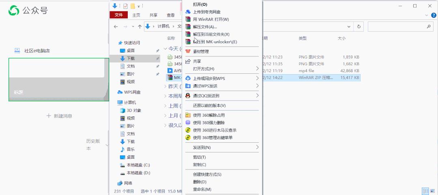Viewport: 438px width, 195px height.
Task: Click 复制(C) menu entry
Action: pyautogui.click(x=200, y=165)
